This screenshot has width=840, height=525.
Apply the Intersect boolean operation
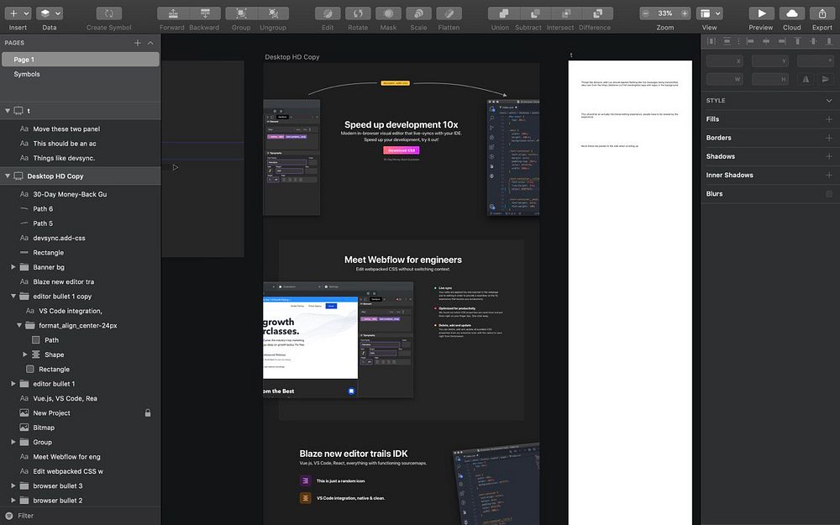click(566, 13)
